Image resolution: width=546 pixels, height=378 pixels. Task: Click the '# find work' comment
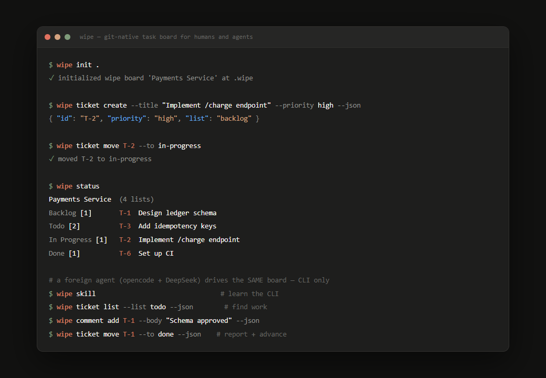[x=246, y=307]
